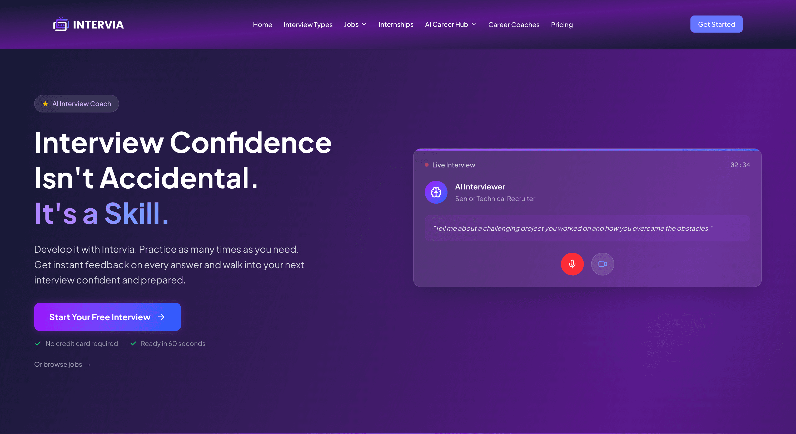Click the Ready in 60 seconds text
This screenshot has width=796, height=434.
tap(173, 343)
